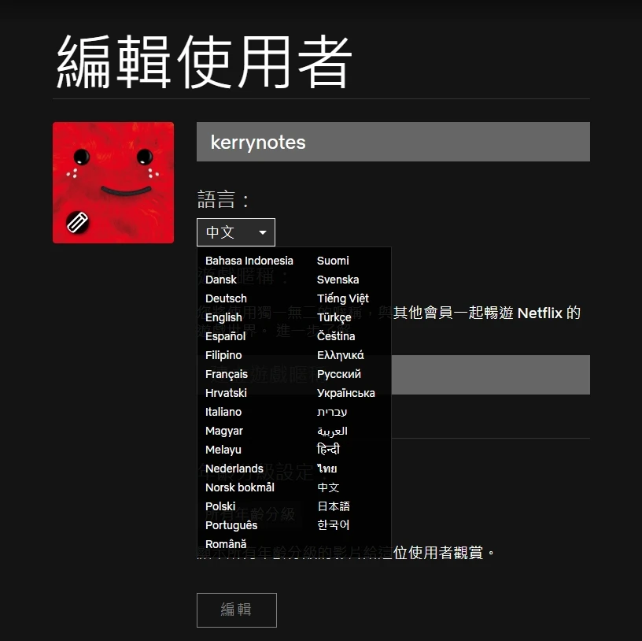642x641 pixels.
Task: Select Magyar in the dropdown list
Action: pyautogui.click(x=224, y=431)
